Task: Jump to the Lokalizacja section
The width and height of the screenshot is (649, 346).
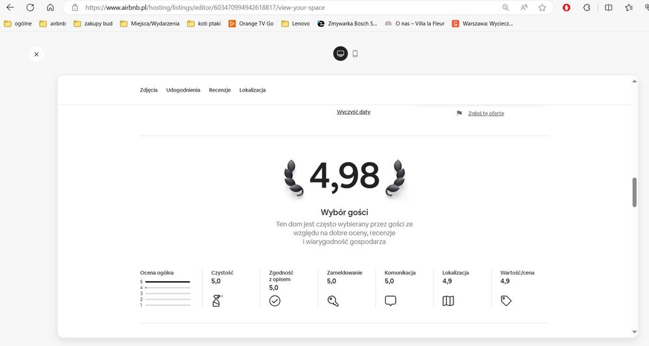Action: [252, 90]
